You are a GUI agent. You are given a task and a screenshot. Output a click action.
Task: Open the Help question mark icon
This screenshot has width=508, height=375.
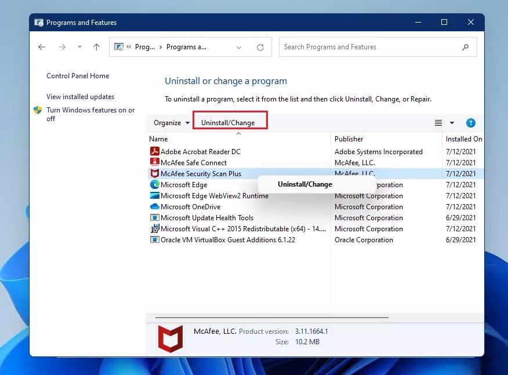[471, 123]
